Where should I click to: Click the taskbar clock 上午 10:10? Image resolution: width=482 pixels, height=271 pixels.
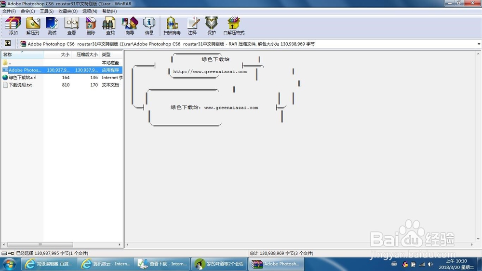[x=456, y=261]
